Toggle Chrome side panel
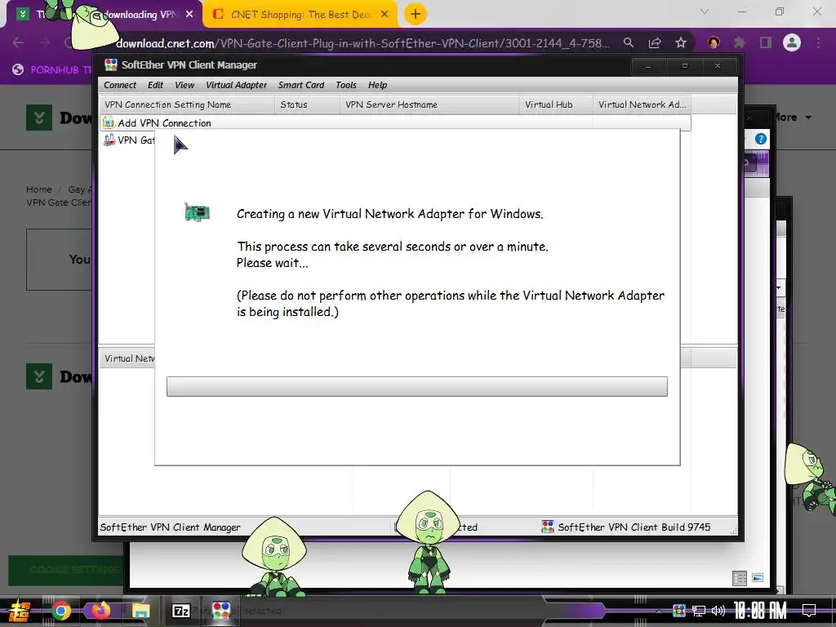The height and width of the screenshot is (627, 836). 766,42
